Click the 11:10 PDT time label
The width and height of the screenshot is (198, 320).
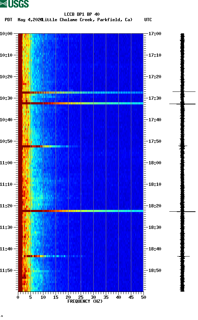pos(6,184)
